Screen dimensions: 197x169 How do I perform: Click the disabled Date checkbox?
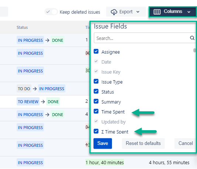click(x=96, y=61)
